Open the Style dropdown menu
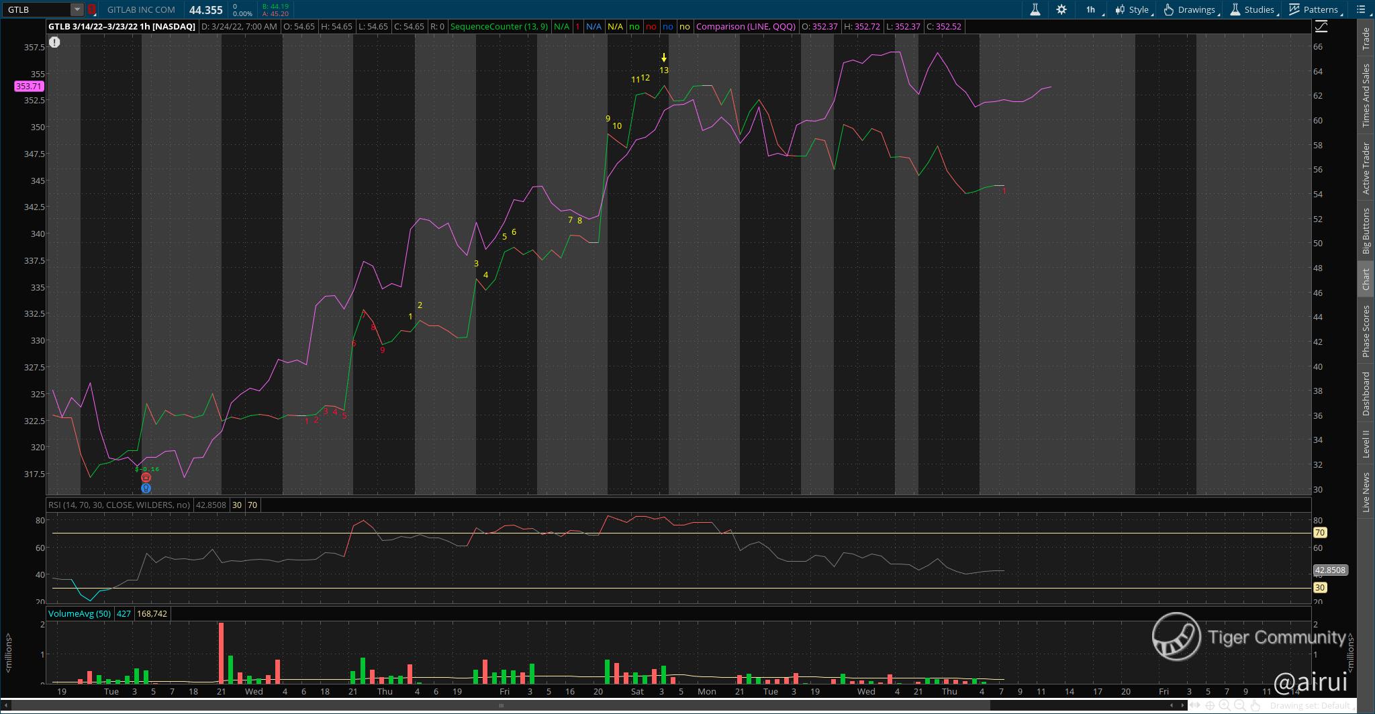The image size is (1375, 714). pyautogui.click(x=1133, y=9)
